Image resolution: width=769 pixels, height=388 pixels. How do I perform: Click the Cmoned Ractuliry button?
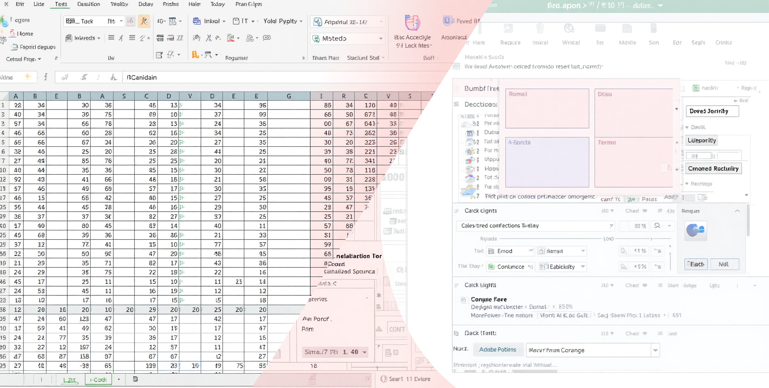[713, 169]
